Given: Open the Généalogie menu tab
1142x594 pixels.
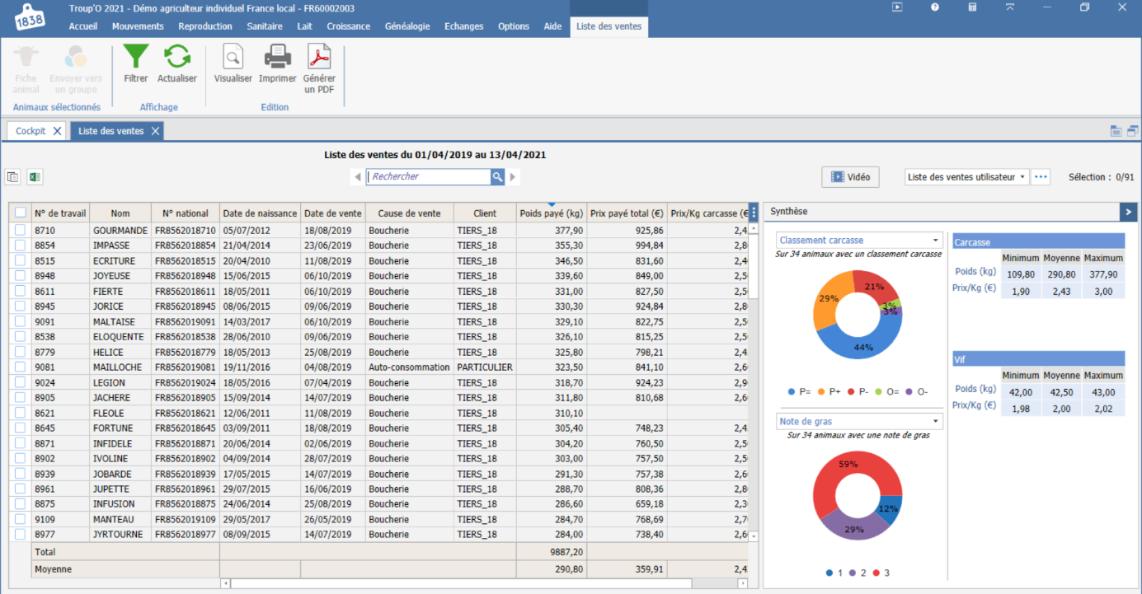Looking at the screenshot, I should click(x=407, y=26).
